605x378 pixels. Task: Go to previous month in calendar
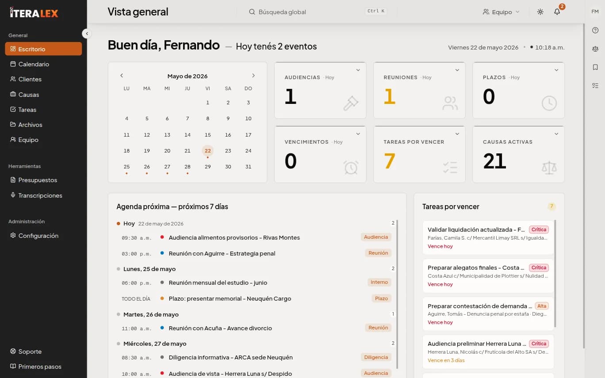coord(122,76)
